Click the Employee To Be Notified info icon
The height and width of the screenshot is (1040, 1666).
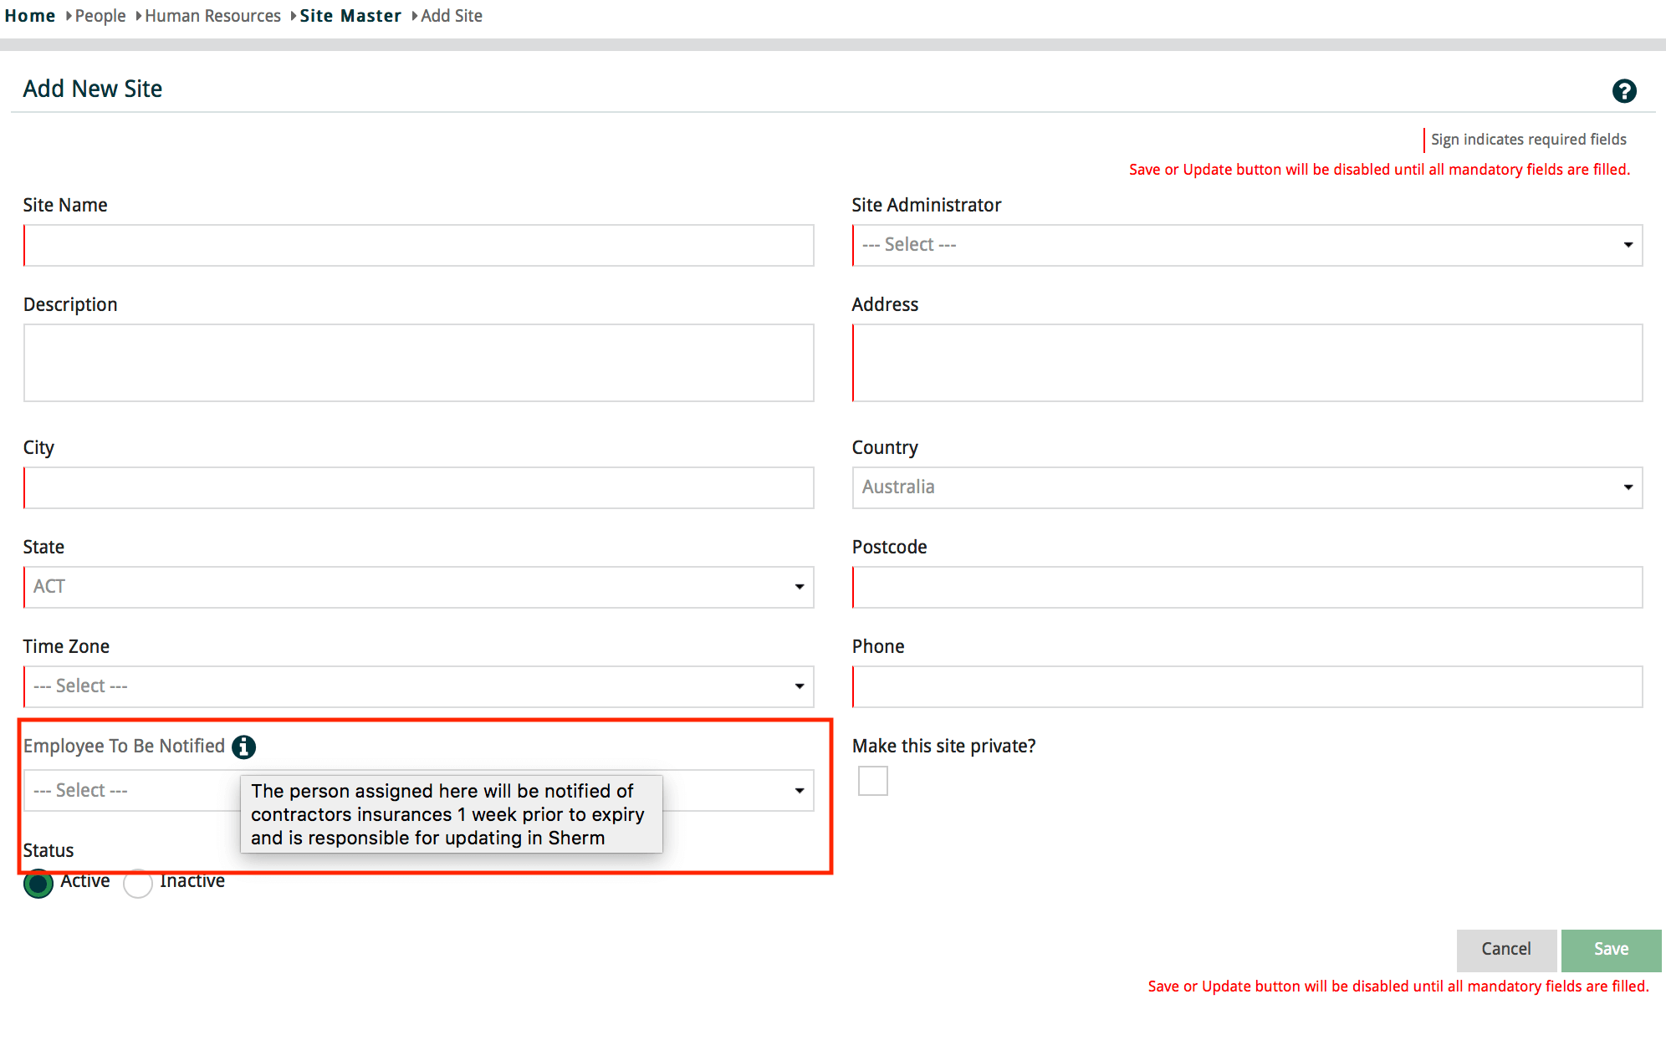[x=243, y=747]
